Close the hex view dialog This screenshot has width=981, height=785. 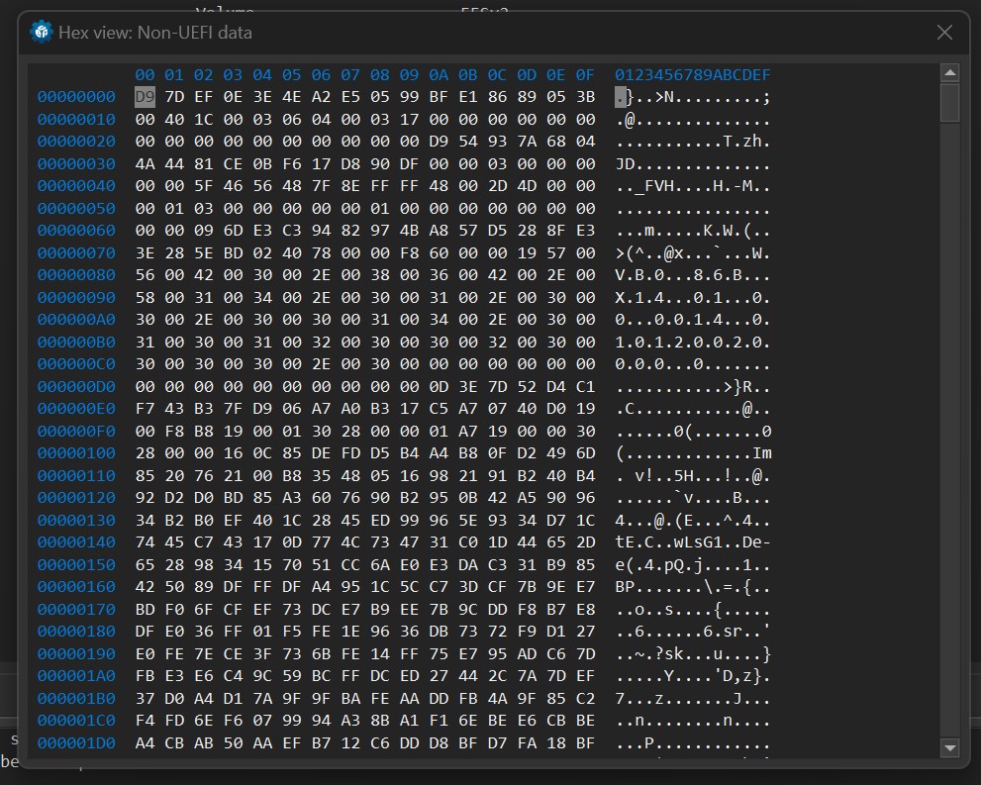[944, 33]
